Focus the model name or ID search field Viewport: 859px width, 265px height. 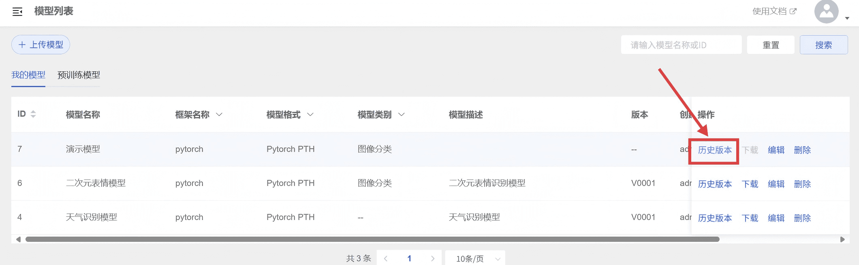point(681,45)
